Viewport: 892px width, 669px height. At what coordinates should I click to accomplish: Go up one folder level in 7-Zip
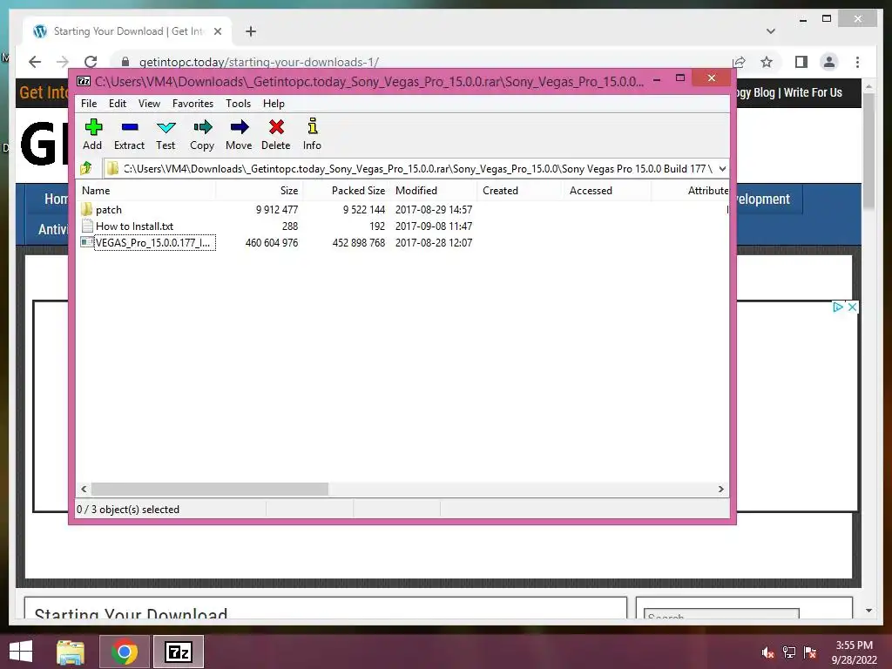tap(86, 168)
